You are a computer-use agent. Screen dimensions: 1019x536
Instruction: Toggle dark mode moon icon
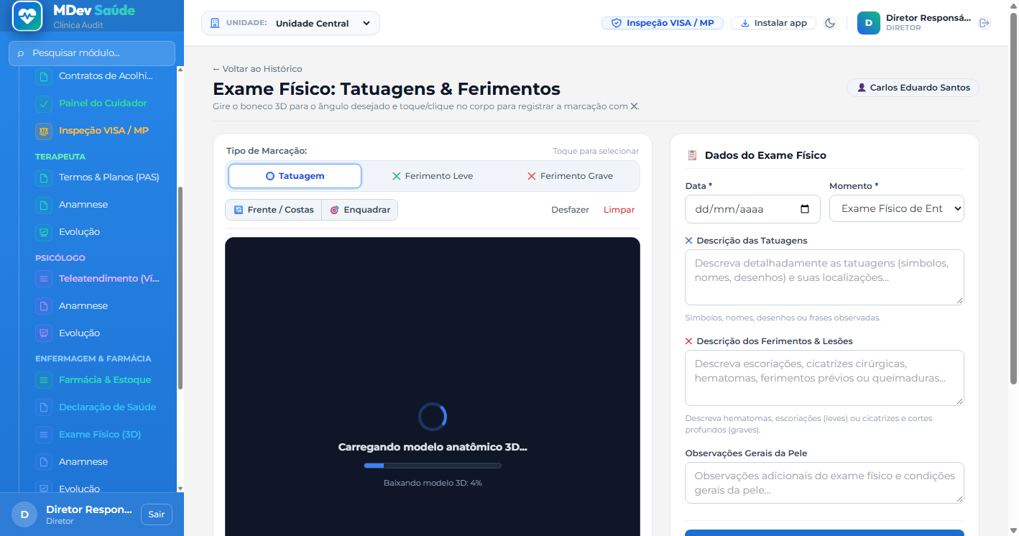tap(830, 23)
